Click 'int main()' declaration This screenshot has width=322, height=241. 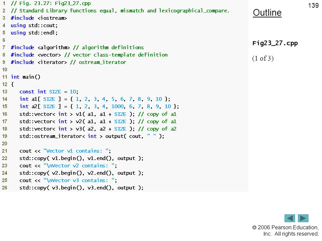point(25,77)
